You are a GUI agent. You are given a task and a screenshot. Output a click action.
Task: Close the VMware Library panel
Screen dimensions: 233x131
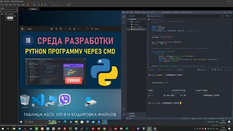pyautogui.click(x=17, y=8)
